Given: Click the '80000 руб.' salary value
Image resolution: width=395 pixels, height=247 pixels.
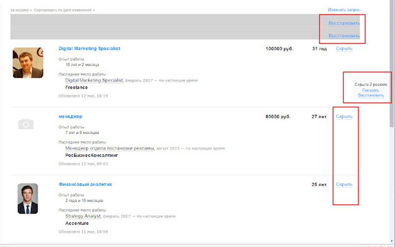Looking at the screenshot, I should point(278,117).
